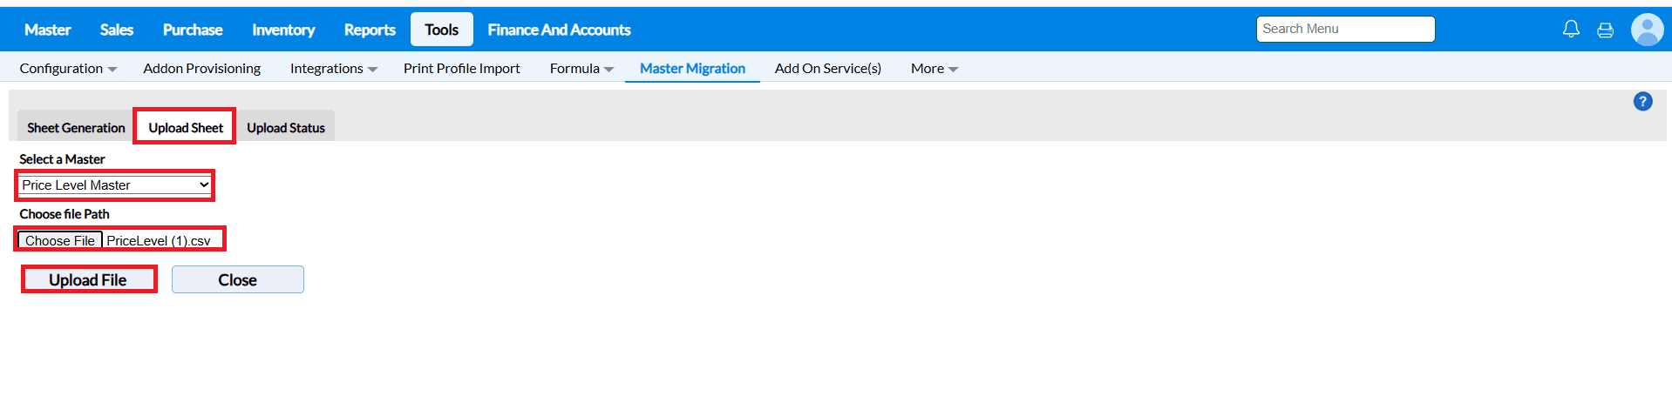Switch to the Sheet Generation tab

click(76, 128)
